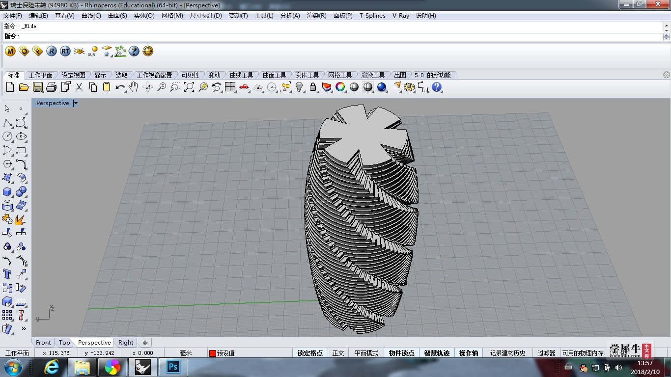The image size is (671, 377).
Task: Launch V-Ray RT render icon
Action: pos(65,51)
